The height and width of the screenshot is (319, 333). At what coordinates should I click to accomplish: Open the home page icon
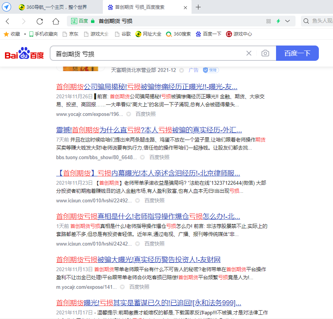tap(56, 21)
